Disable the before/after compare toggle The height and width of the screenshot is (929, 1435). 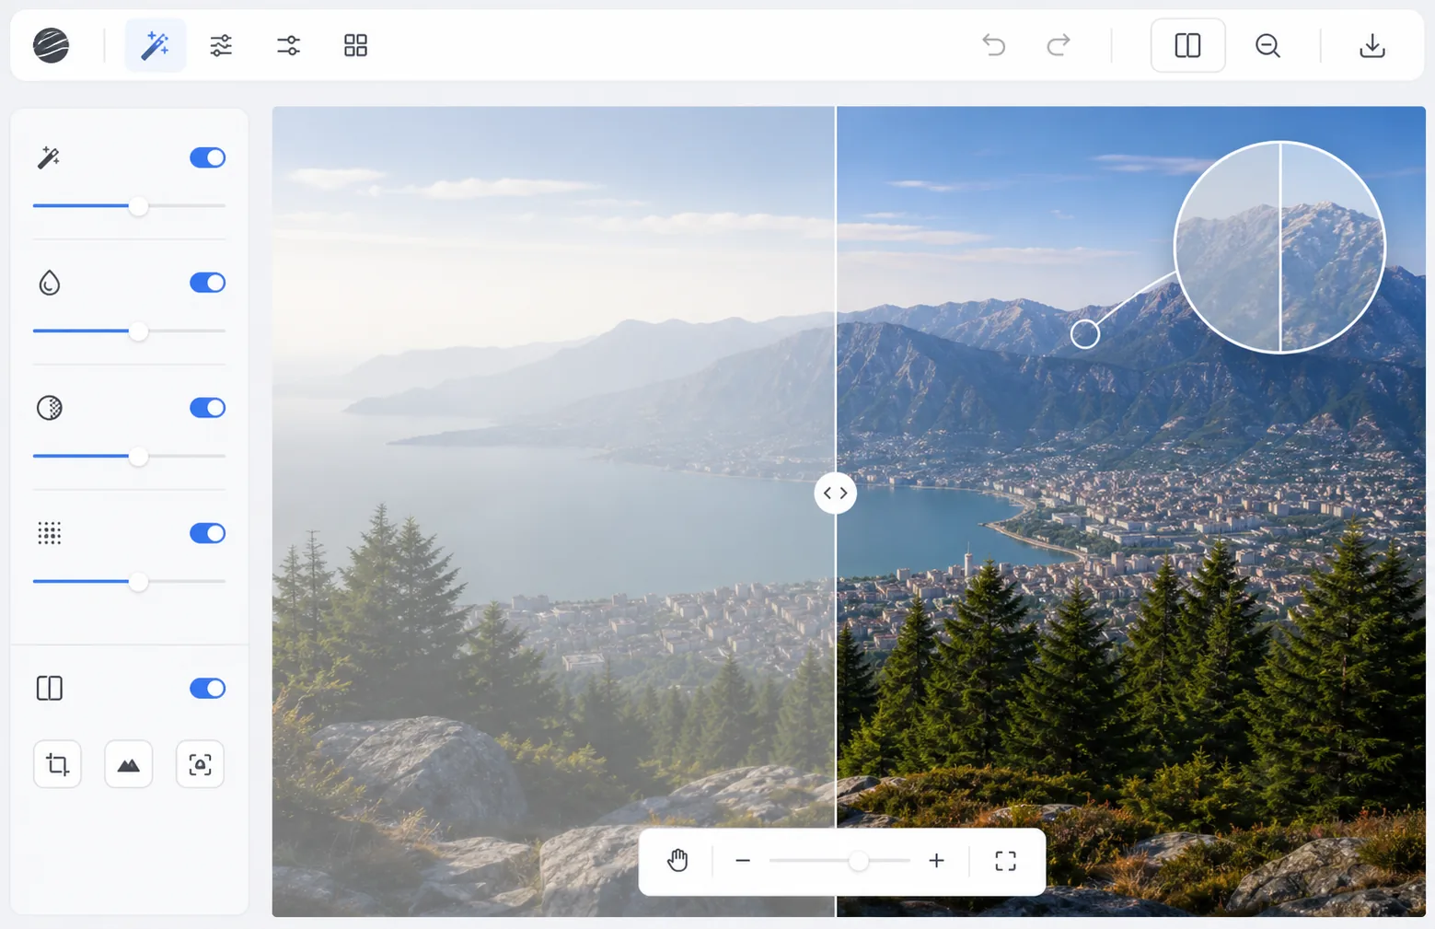[207, 688]
